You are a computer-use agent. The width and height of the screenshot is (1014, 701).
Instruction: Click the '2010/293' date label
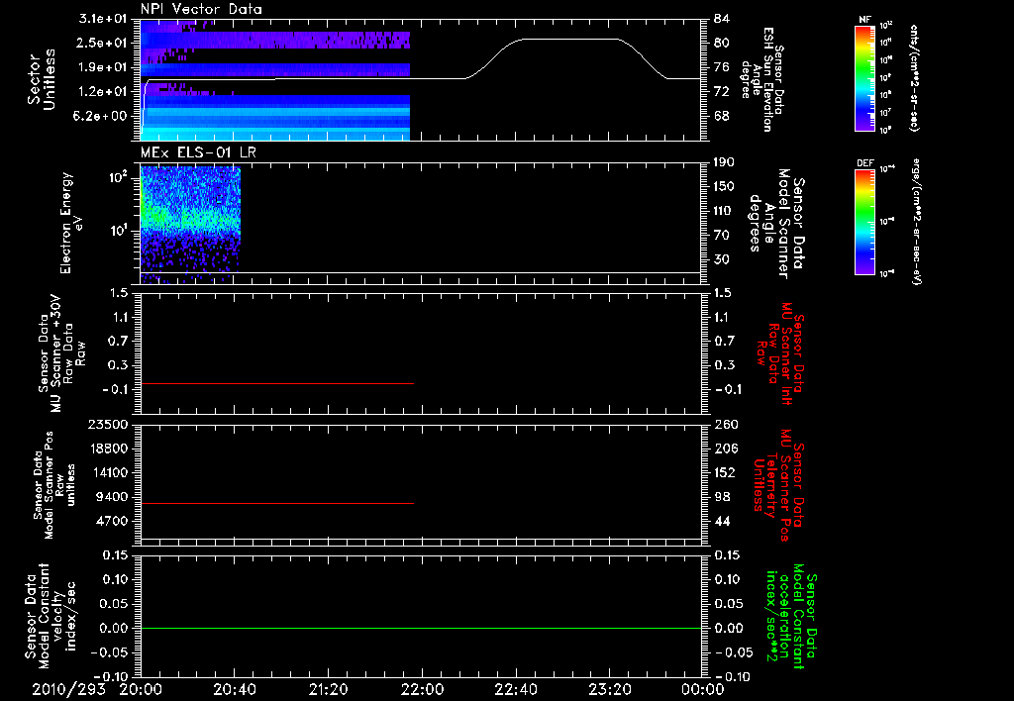tap(69, 689)
